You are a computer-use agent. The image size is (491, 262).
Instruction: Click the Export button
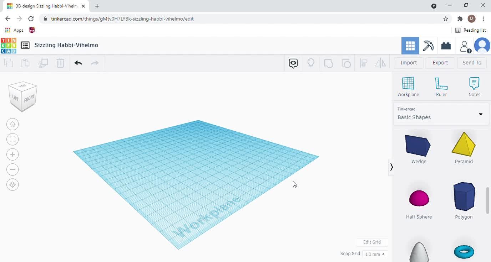pos(440,63)
